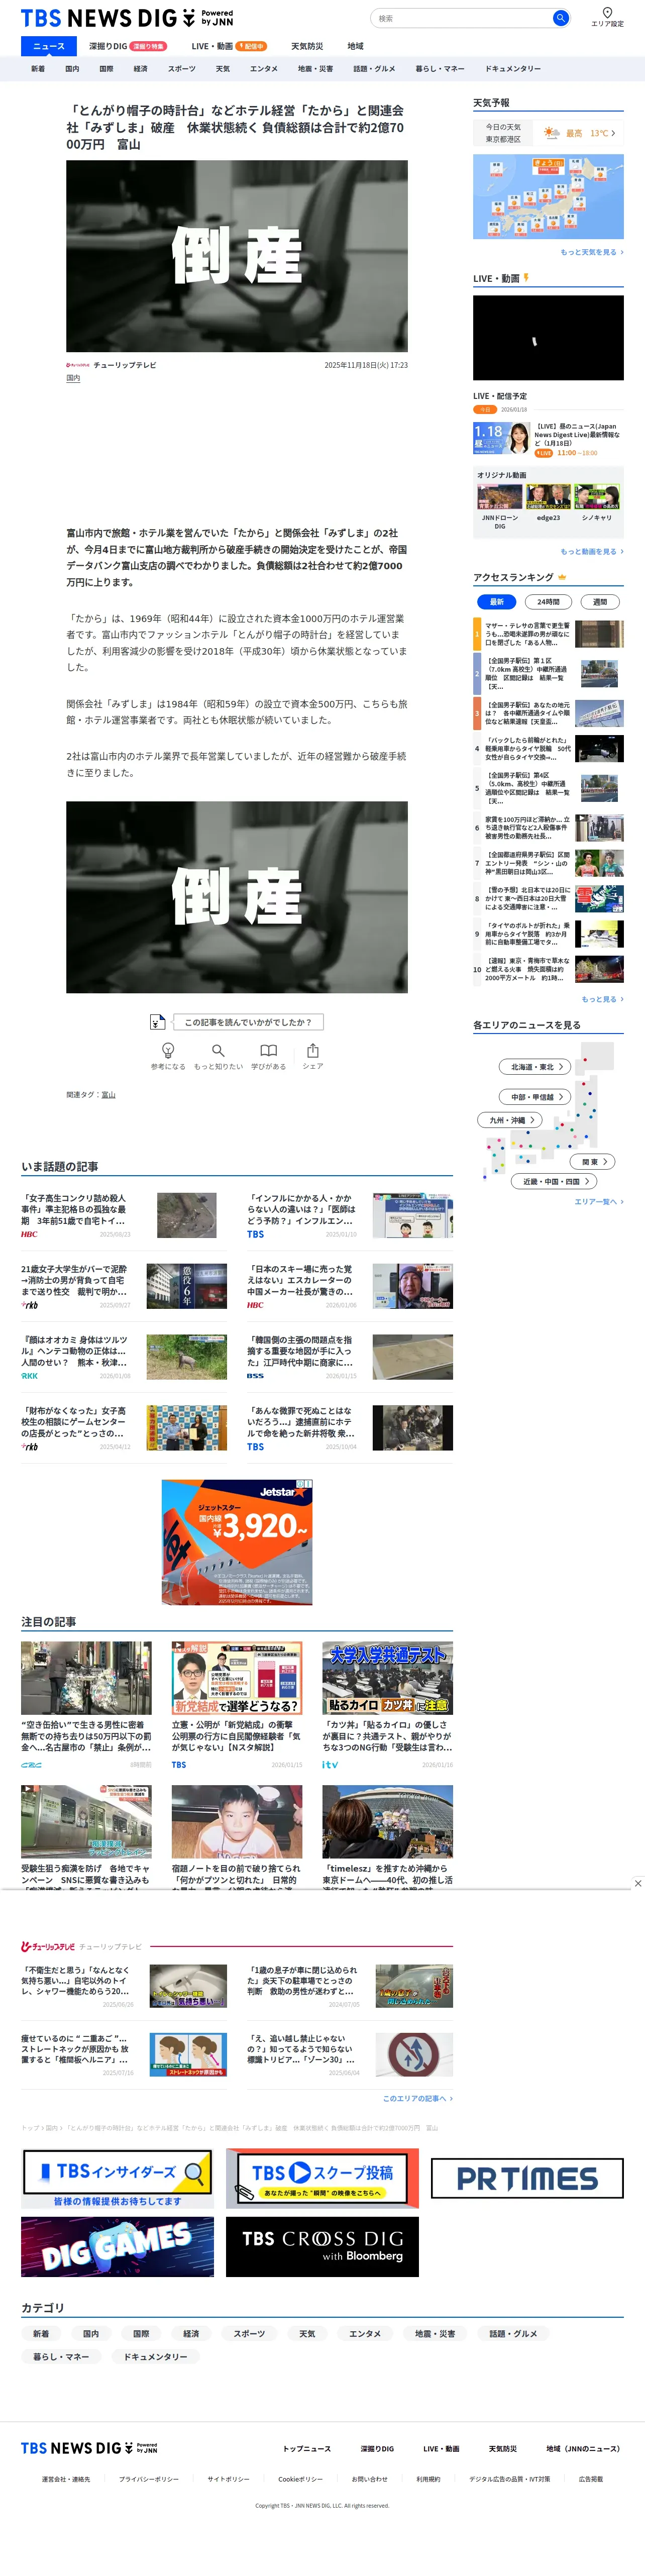Click the 参考になる lightbulb reaction icon

(168, 1050)
